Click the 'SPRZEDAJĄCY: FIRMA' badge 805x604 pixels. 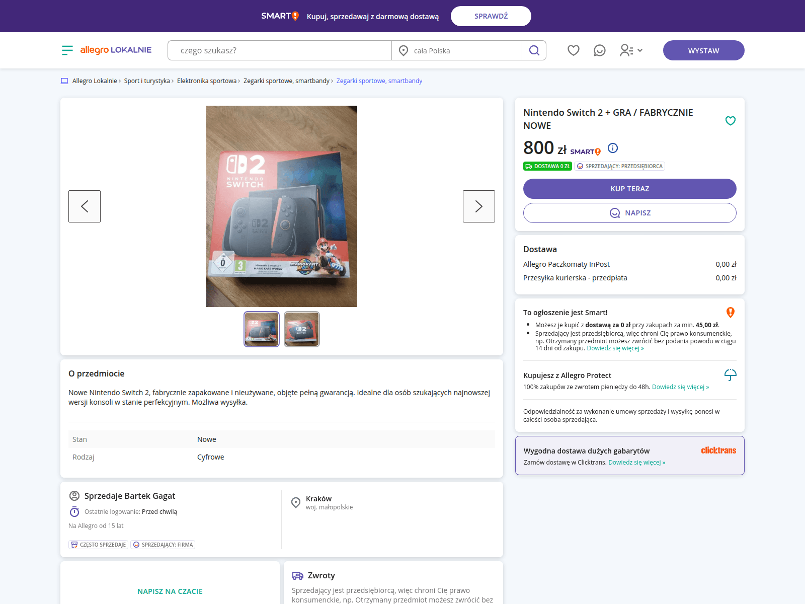(163, 545)
